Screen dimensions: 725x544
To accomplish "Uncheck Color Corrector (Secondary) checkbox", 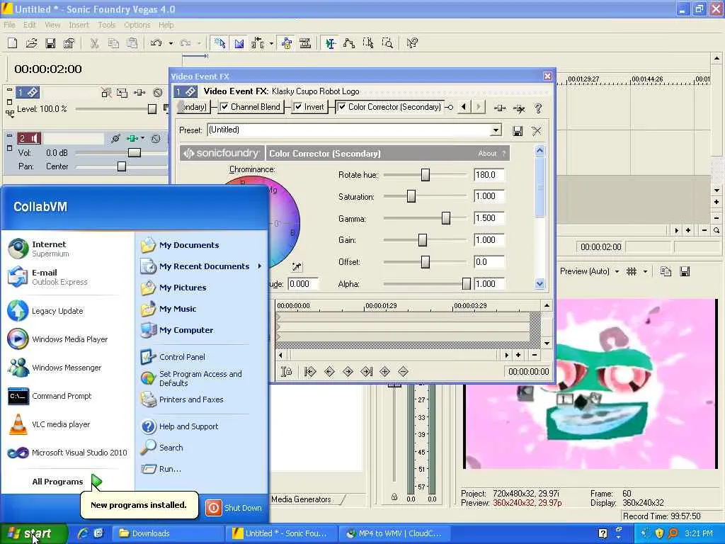I will (x=342, y=107).
